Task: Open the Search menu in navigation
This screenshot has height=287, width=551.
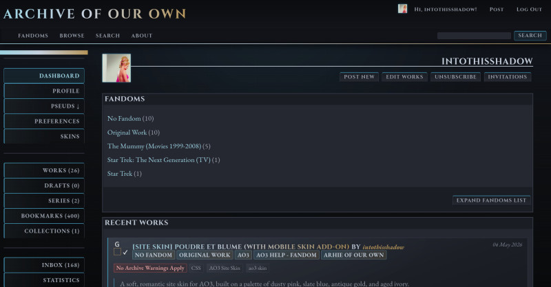Action: click(107, 36)
